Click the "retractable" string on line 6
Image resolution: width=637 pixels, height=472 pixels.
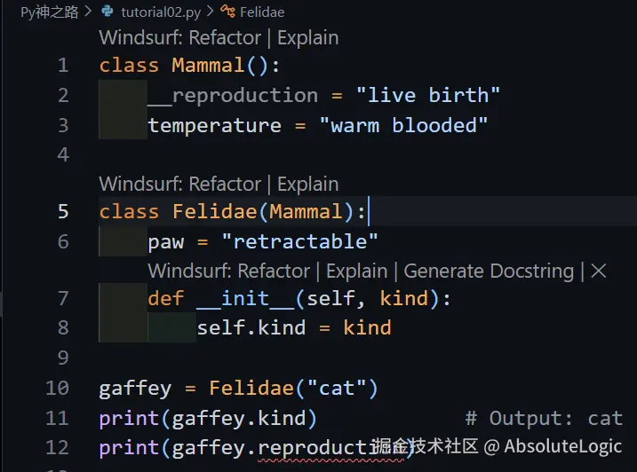tap(299, 241)
